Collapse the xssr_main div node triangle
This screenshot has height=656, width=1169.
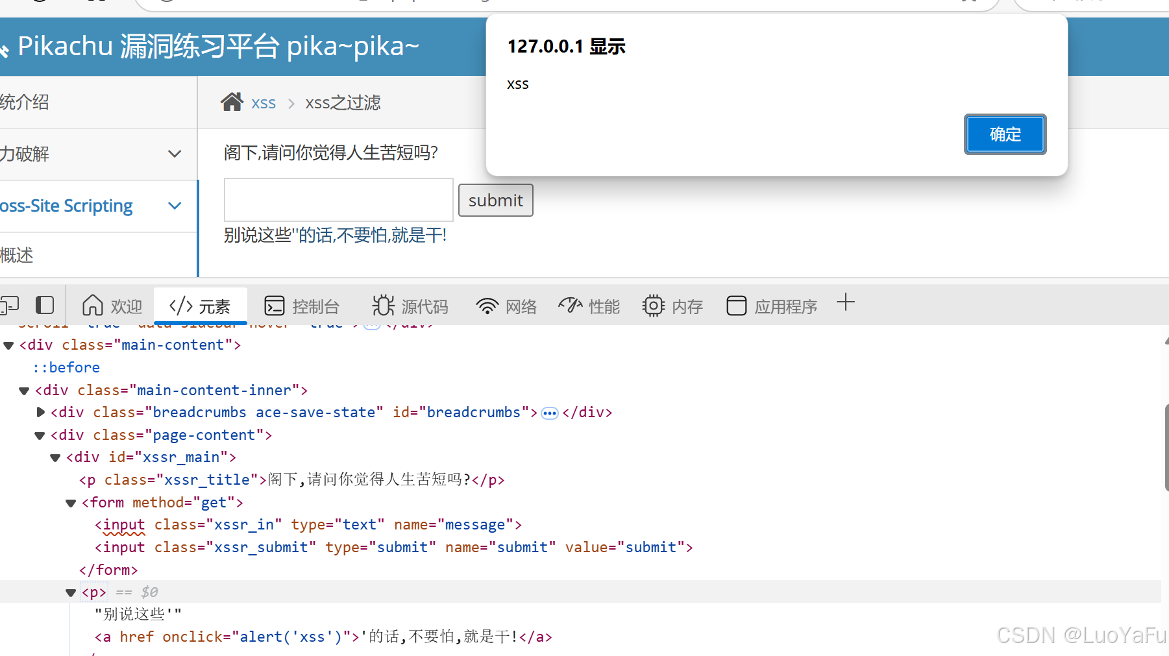point(55,458)
